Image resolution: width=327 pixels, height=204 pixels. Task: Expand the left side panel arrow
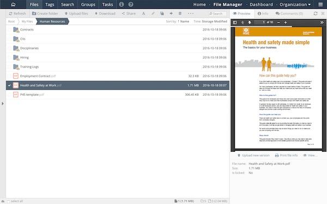(x=3, y=103)
